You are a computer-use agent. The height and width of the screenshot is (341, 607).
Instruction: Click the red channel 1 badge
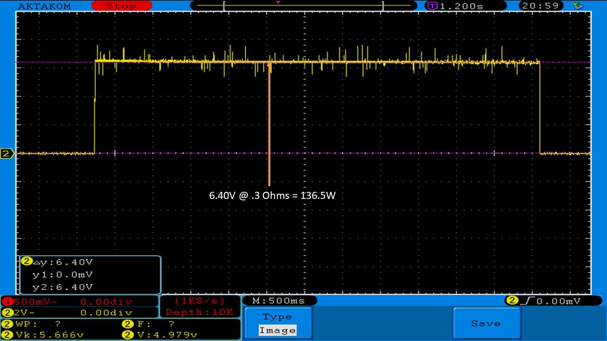(x=7, y=302)
